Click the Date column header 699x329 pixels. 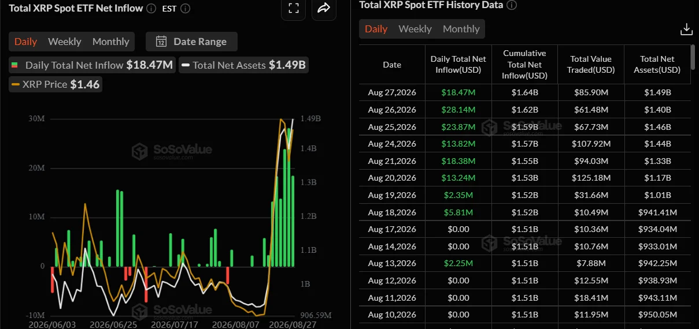click(x=392, y=65)
